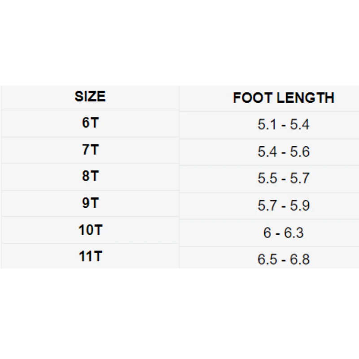The height and width of the screenshot is (359, 359).
Task: Select the 8T size cell
Action: coord(90,176)
